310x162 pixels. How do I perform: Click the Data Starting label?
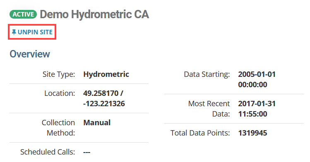click(207, 74)
